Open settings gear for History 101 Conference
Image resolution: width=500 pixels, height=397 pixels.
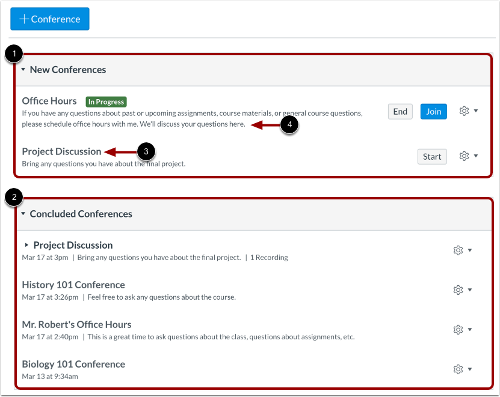[458, 289]
